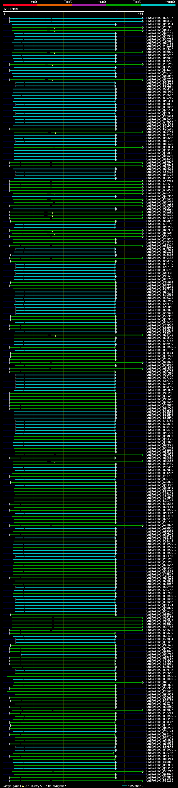Viewport: 178px width, 788px height.
Task: Select the UniRef100_A9SZ45 label
Action: (x=160, y=753)
